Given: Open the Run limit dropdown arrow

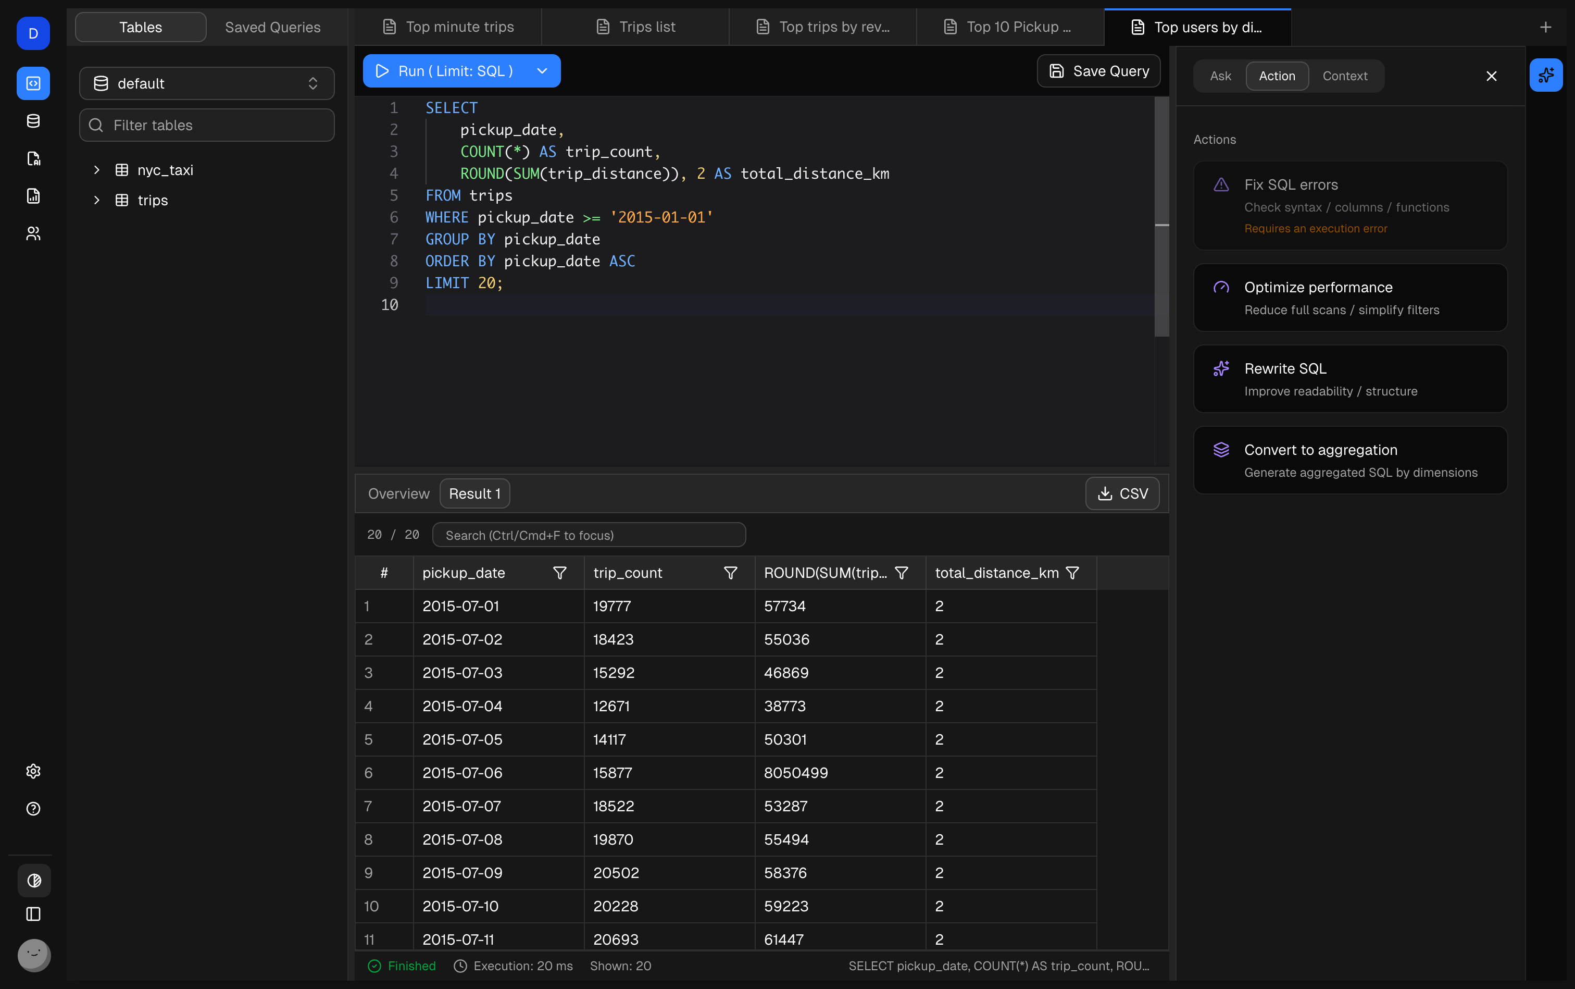Looking at the screenshot, I should [x=542, y=71].
